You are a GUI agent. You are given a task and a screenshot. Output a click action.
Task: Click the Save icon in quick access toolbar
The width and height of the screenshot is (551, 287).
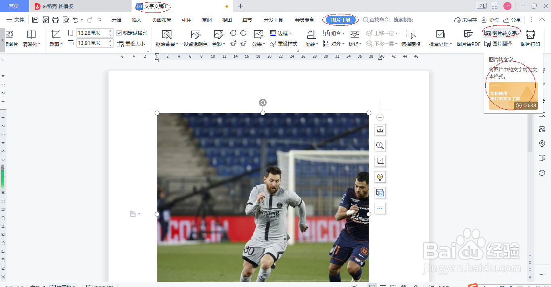tap(35, 20)
